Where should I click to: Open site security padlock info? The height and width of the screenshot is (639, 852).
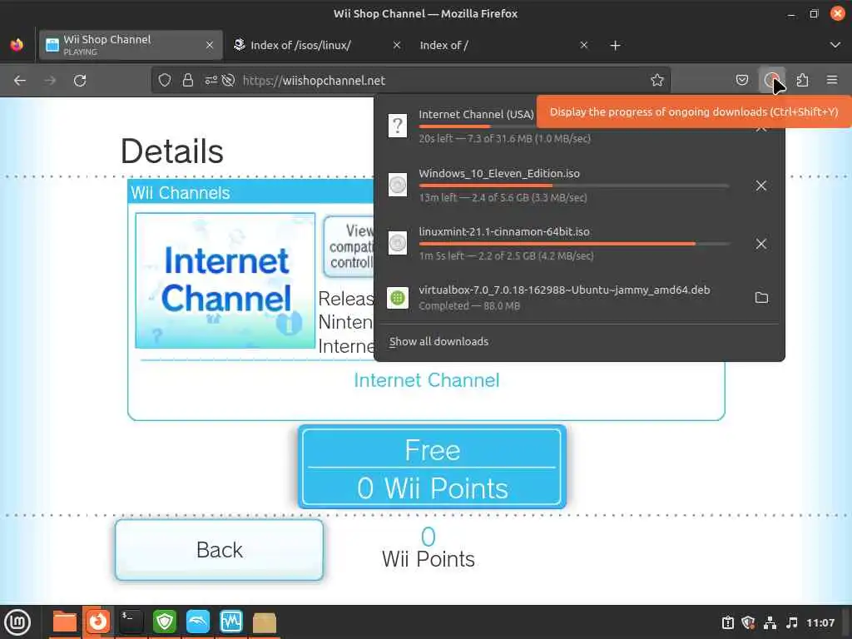(188, 81)
